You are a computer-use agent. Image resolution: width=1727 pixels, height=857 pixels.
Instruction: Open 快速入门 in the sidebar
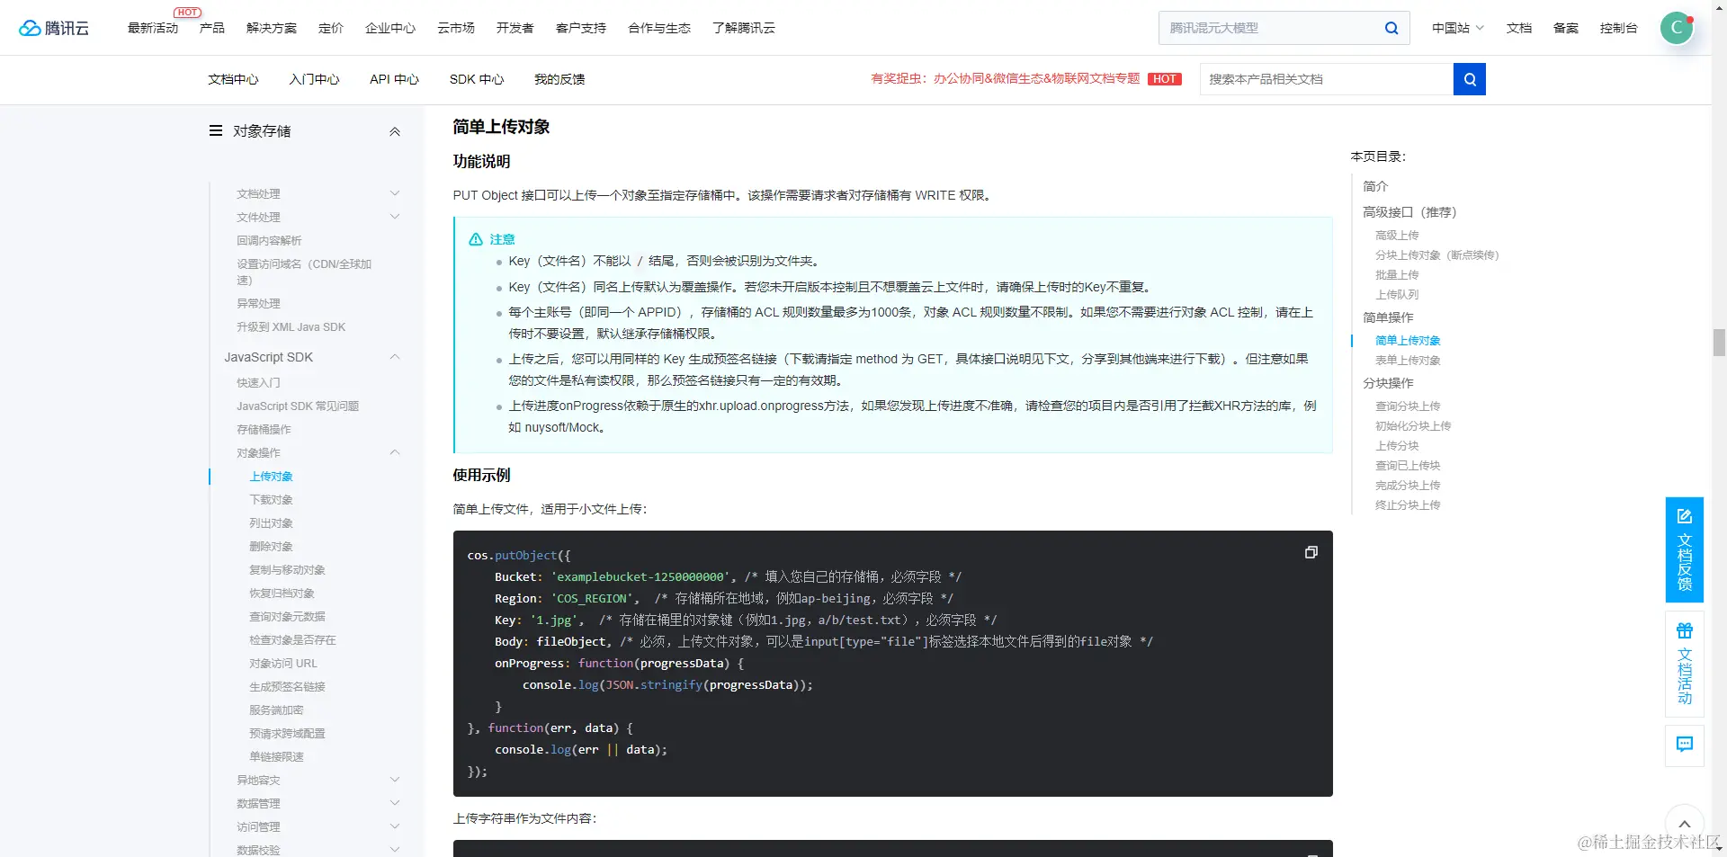(x=258, y=383)
